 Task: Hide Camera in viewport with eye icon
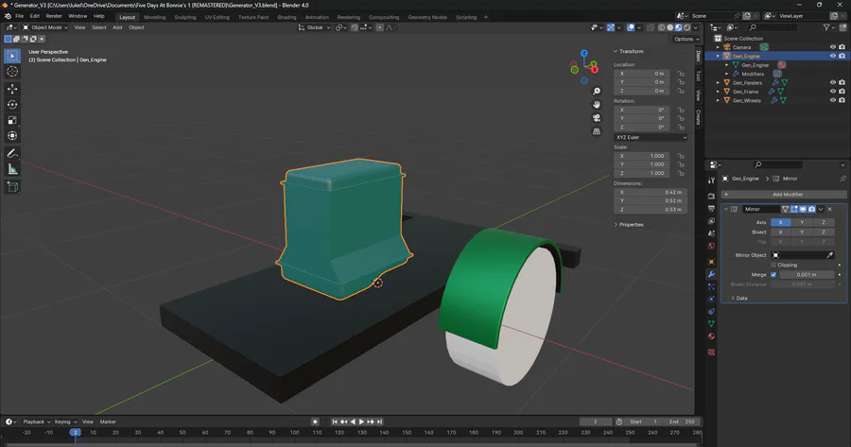coord(832,47)
